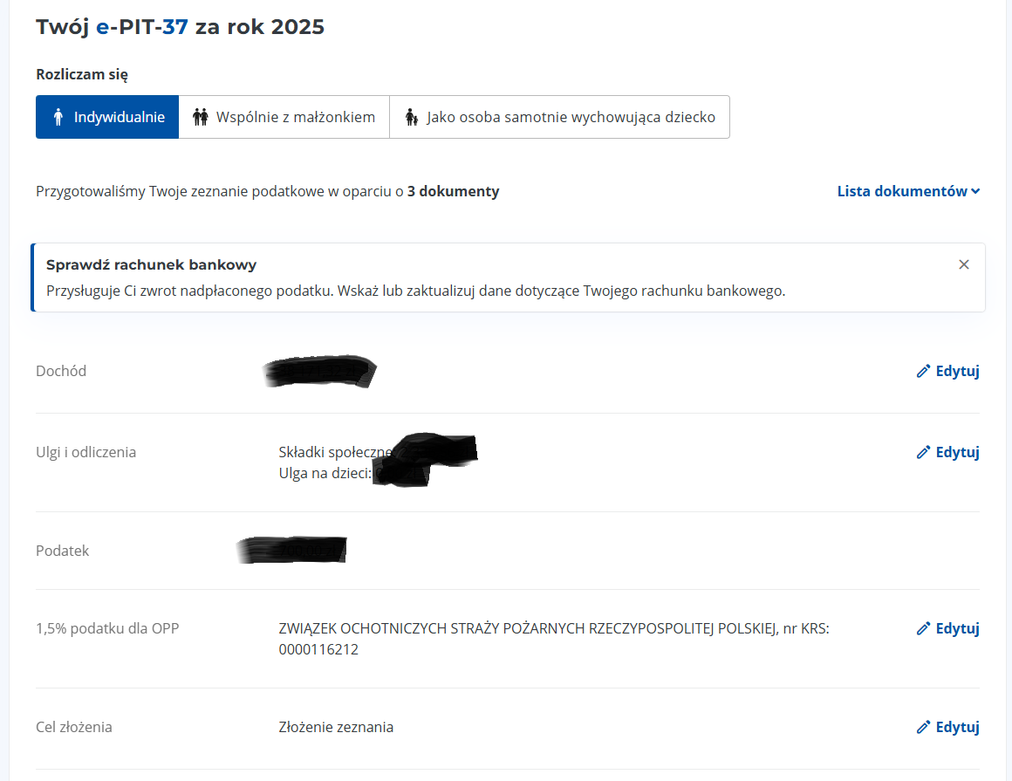This screenshot has height=781, width=1012.
Task: Click the pencil icon in the Dochód row
Action: click(923, 371)
